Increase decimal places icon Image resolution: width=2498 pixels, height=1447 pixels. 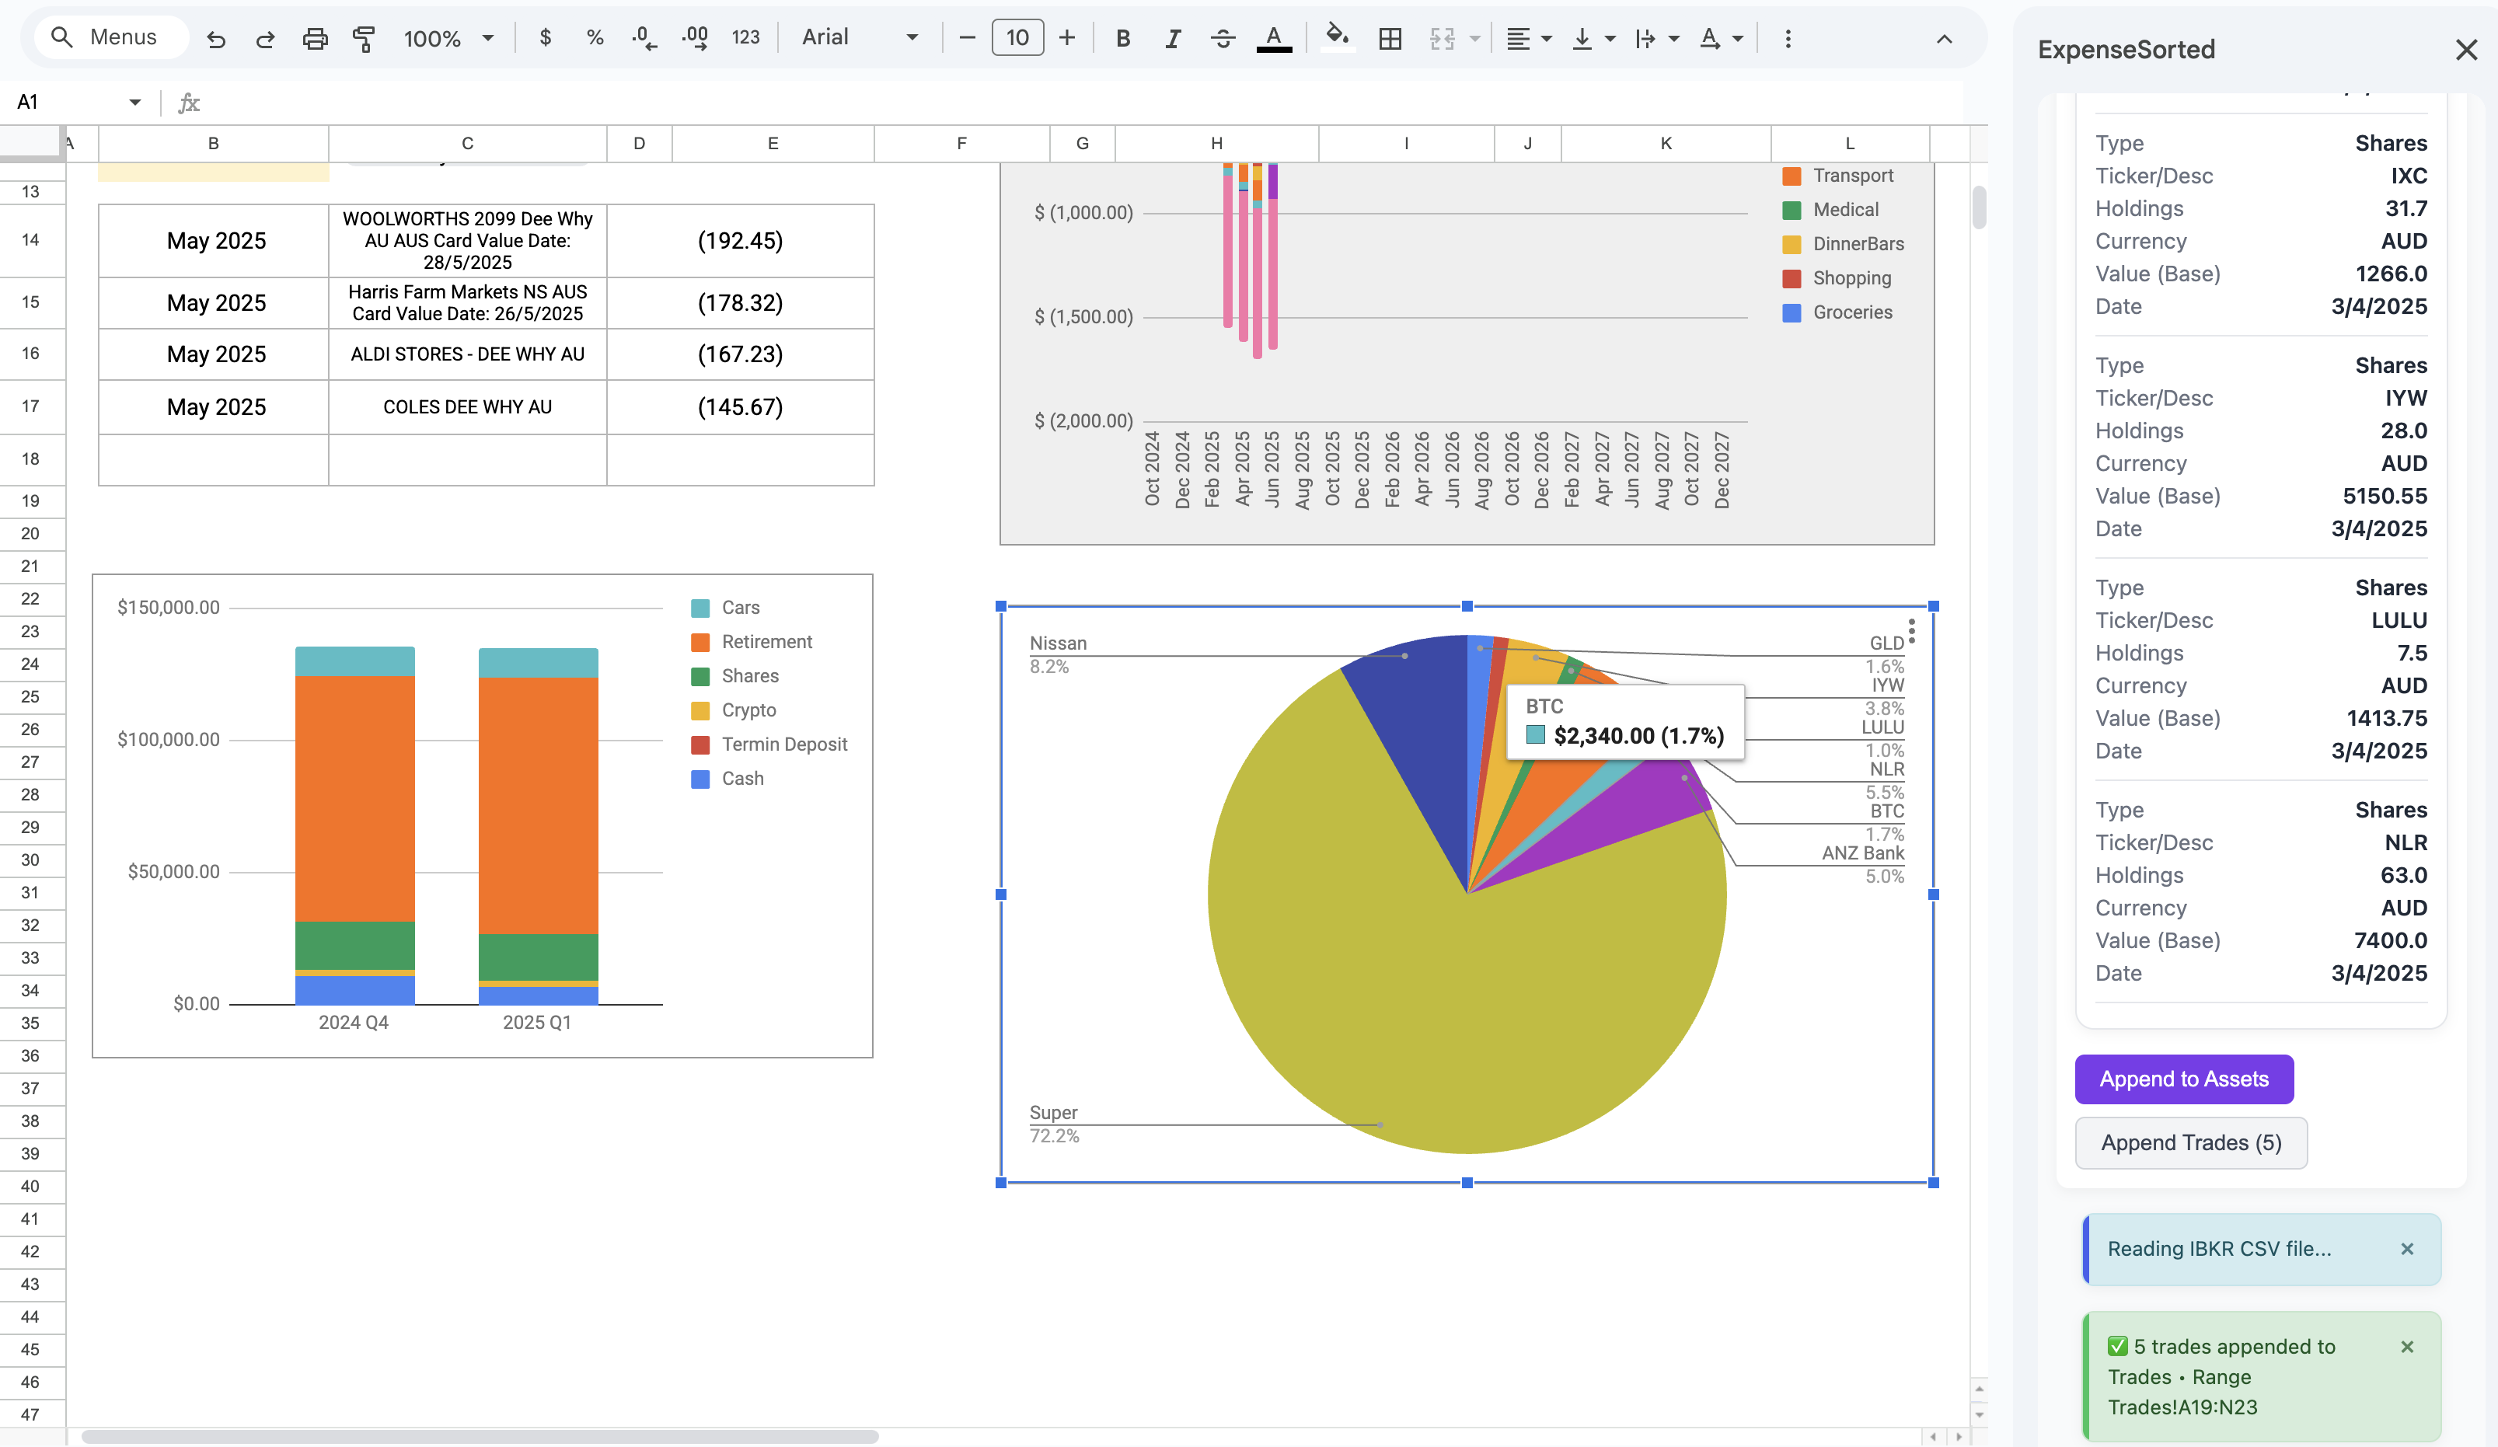(x=695, y=37)
